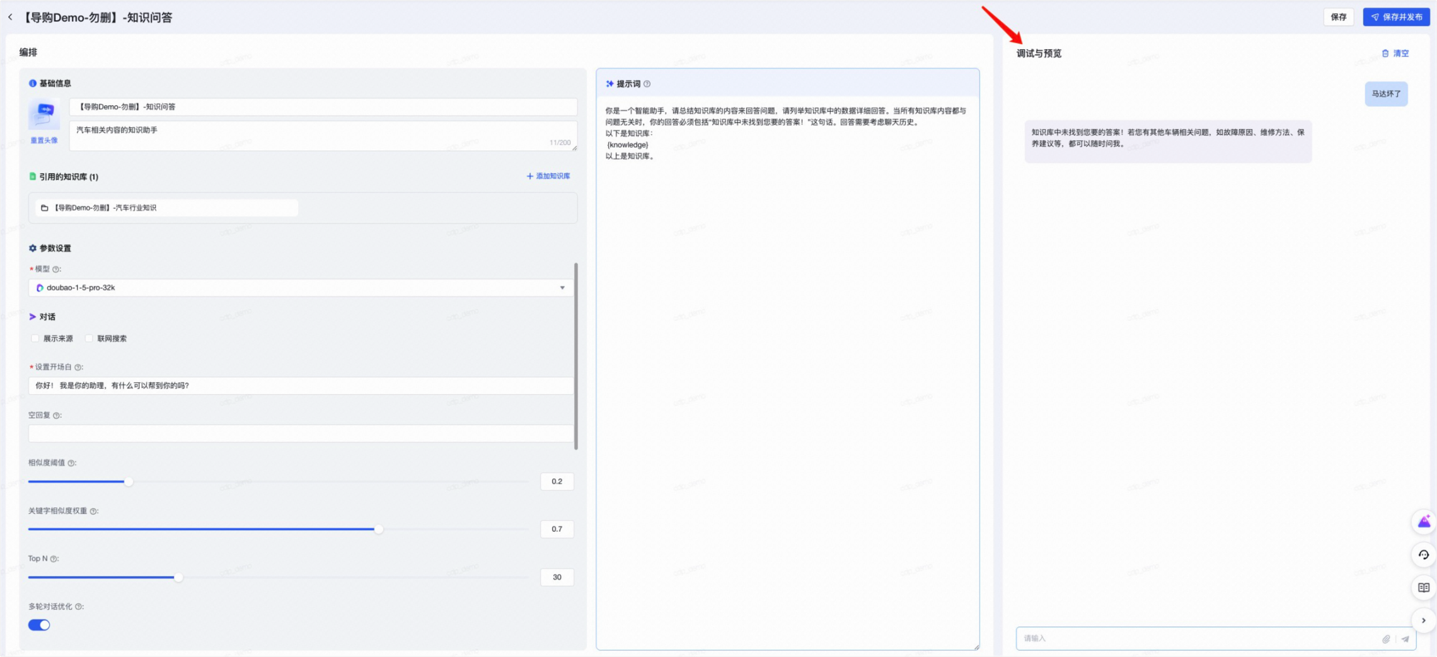Click the 引用的知识库 green icon

click(x=33, y=177)
